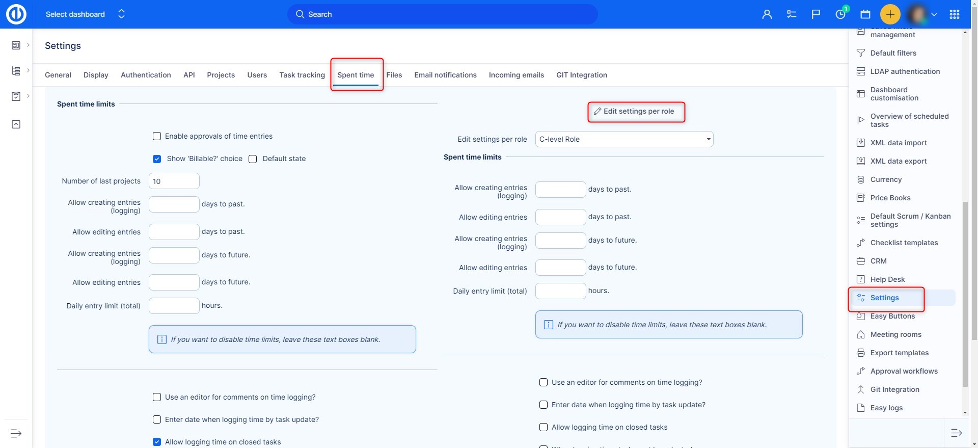978x448 pixels.
Task: Enable approvals of time entries checkbox
Action: pyautogui.click(x=157, y=136)
